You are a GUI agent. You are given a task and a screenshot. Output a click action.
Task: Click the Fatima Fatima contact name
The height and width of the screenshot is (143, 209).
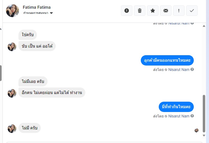(37, 7)
